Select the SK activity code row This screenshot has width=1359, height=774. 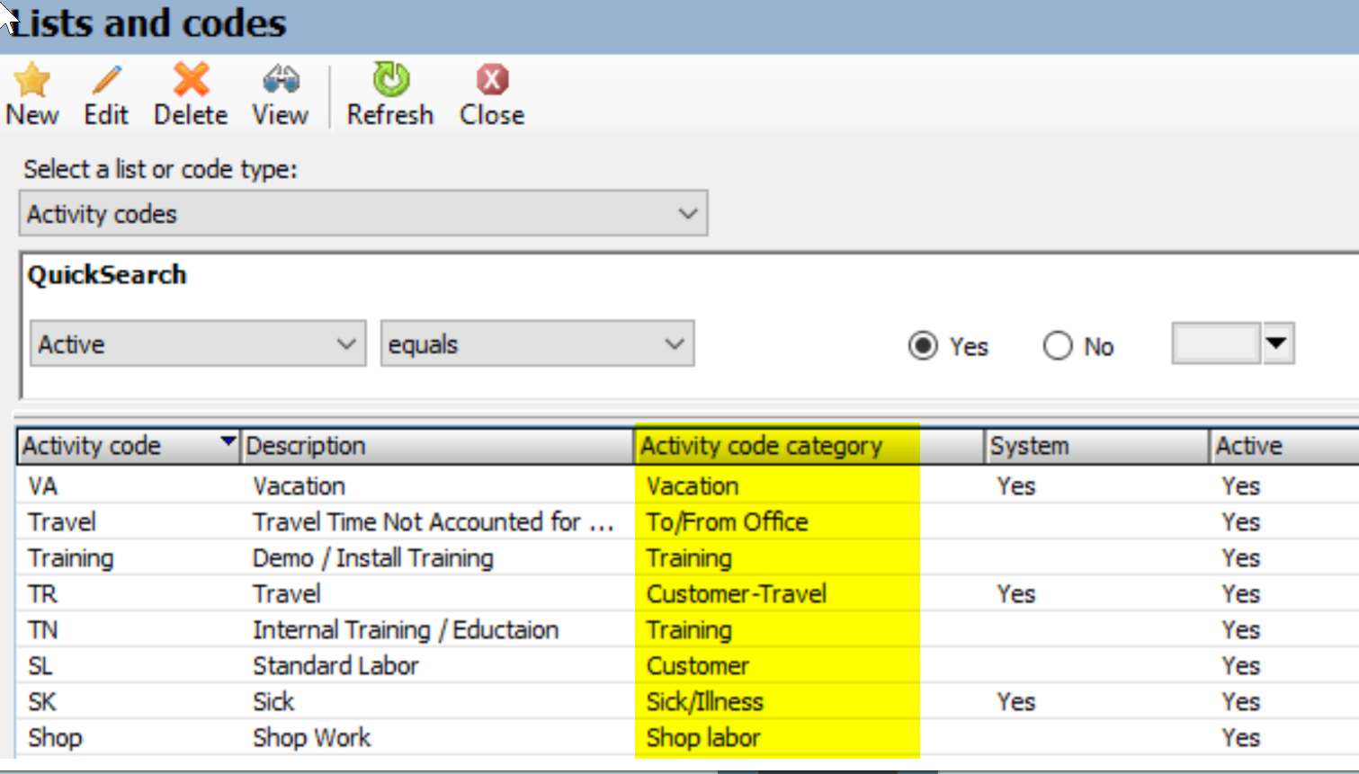[688, 701]
